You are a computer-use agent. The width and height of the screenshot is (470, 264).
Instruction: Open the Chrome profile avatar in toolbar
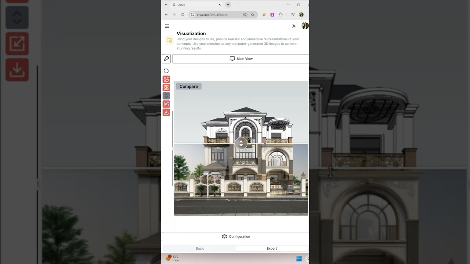[301, 15]
